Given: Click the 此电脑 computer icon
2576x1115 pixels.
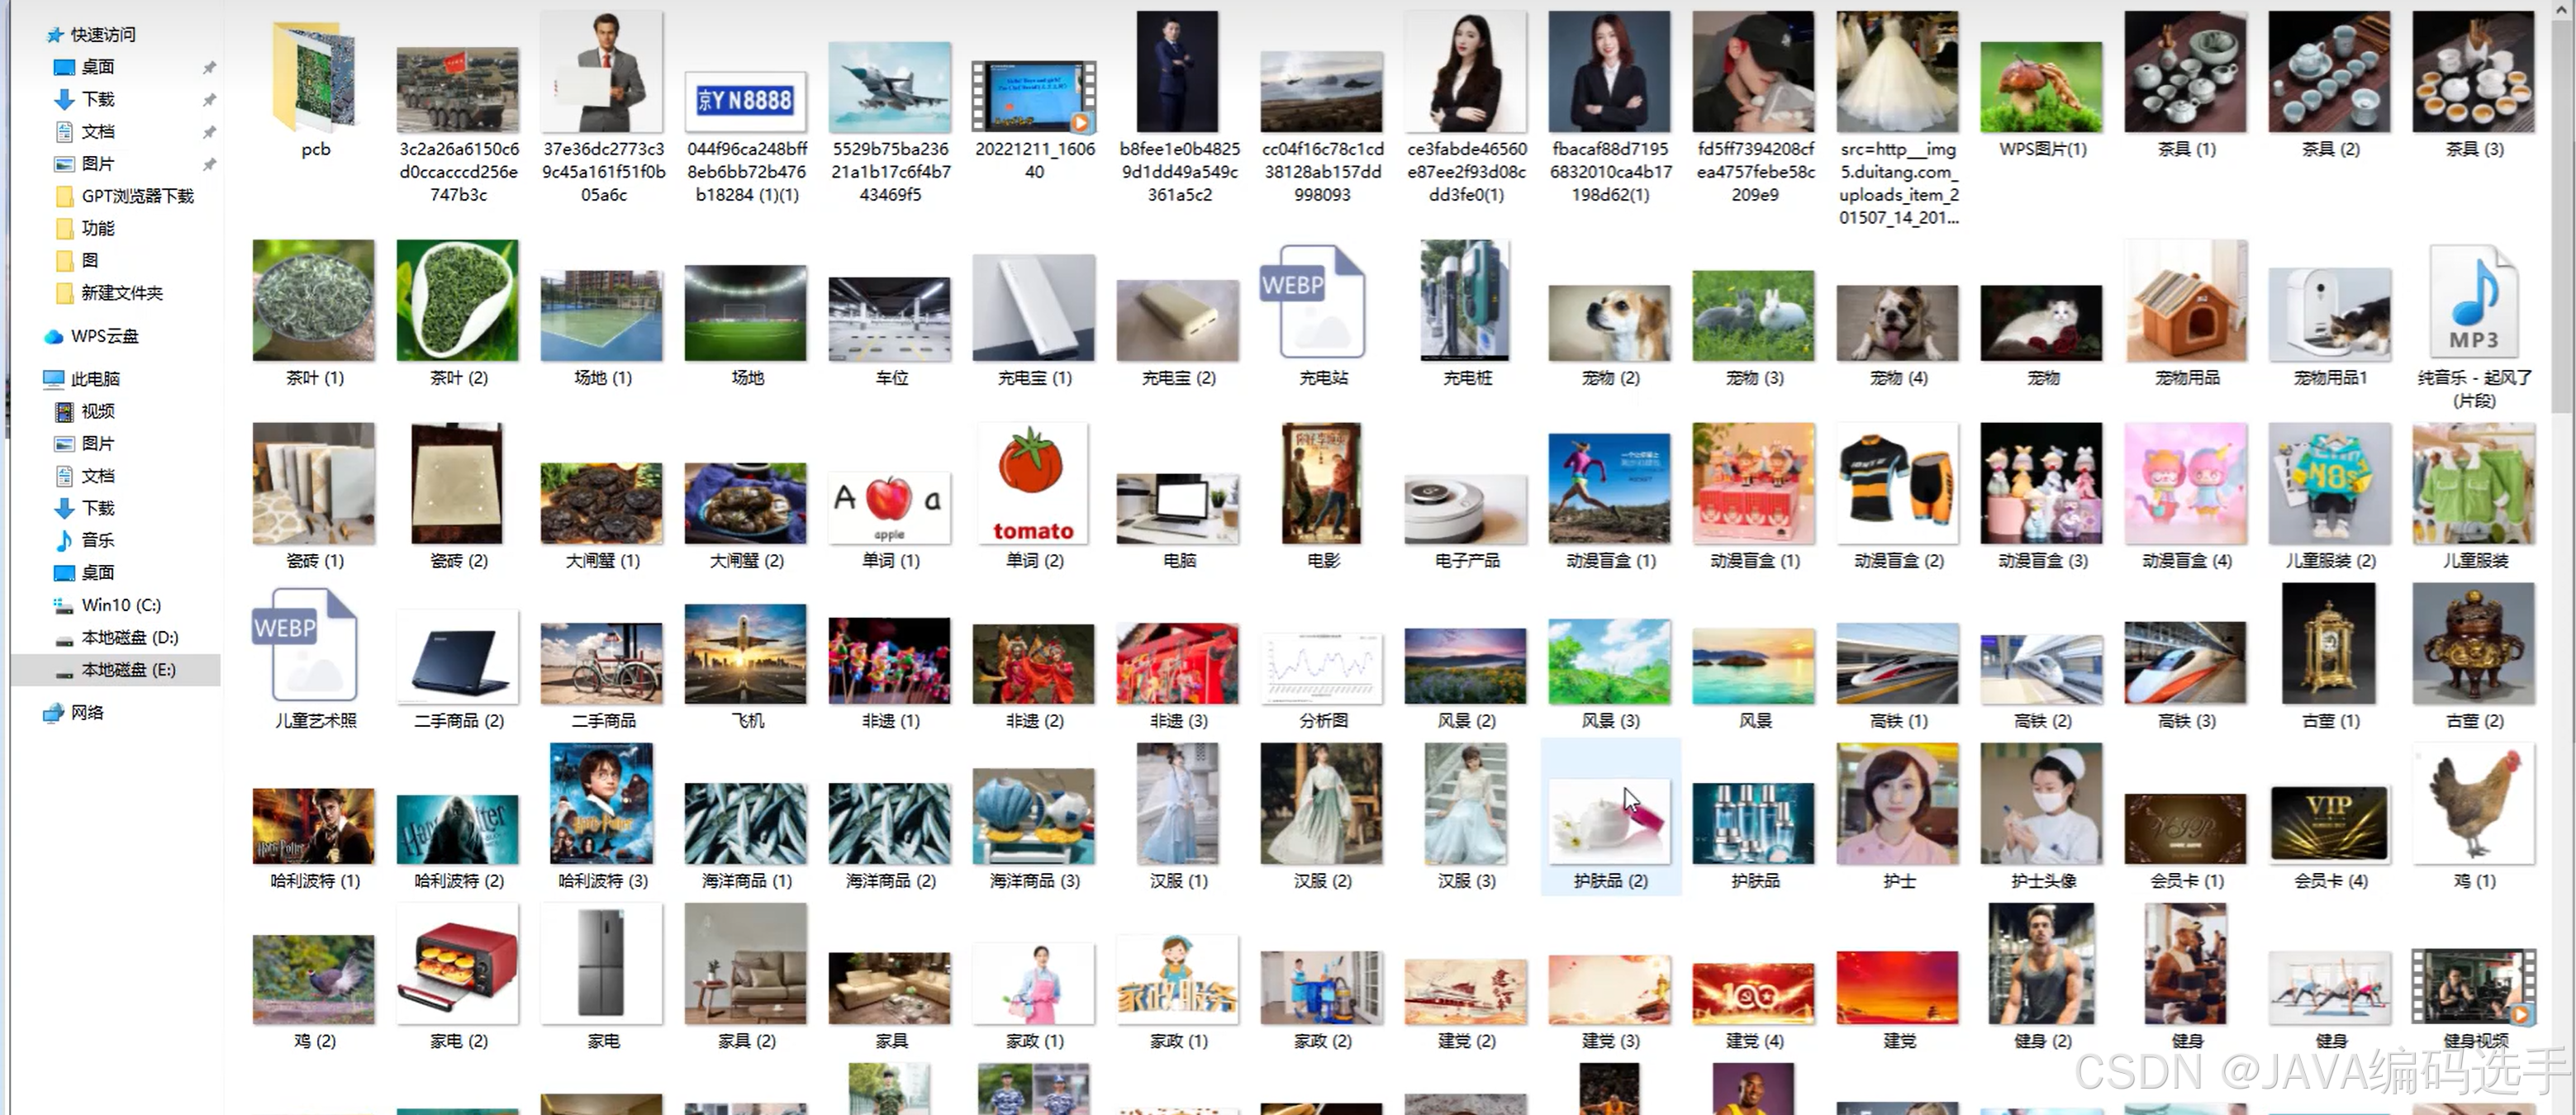Looking at the screenshot, I should 54,379.
